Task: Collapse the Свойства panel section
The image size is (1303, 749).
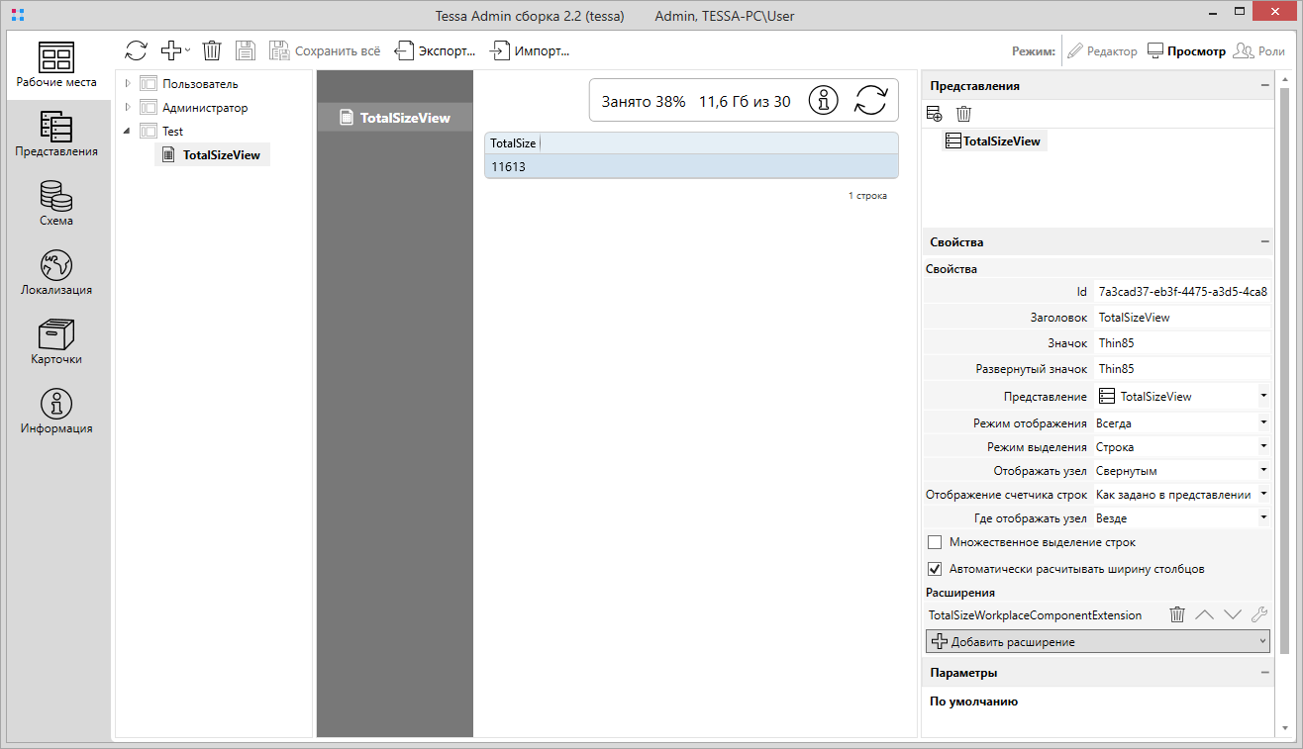Action: pos(1264,242)
